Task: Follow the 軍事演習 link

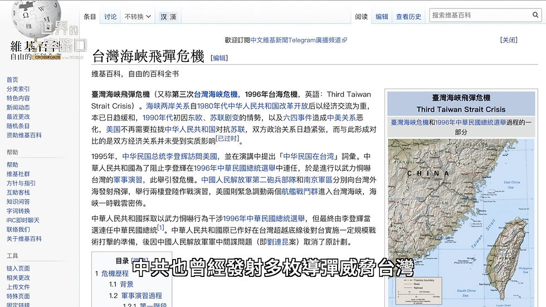Action: click(x=128, y=179)
